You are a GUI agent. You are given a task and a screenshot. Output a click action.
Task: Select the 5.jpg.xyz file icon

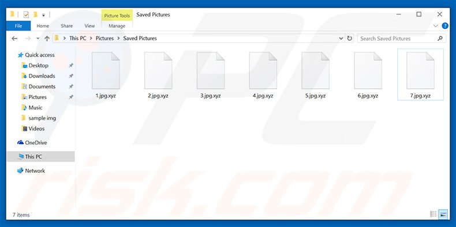(315, 70)
